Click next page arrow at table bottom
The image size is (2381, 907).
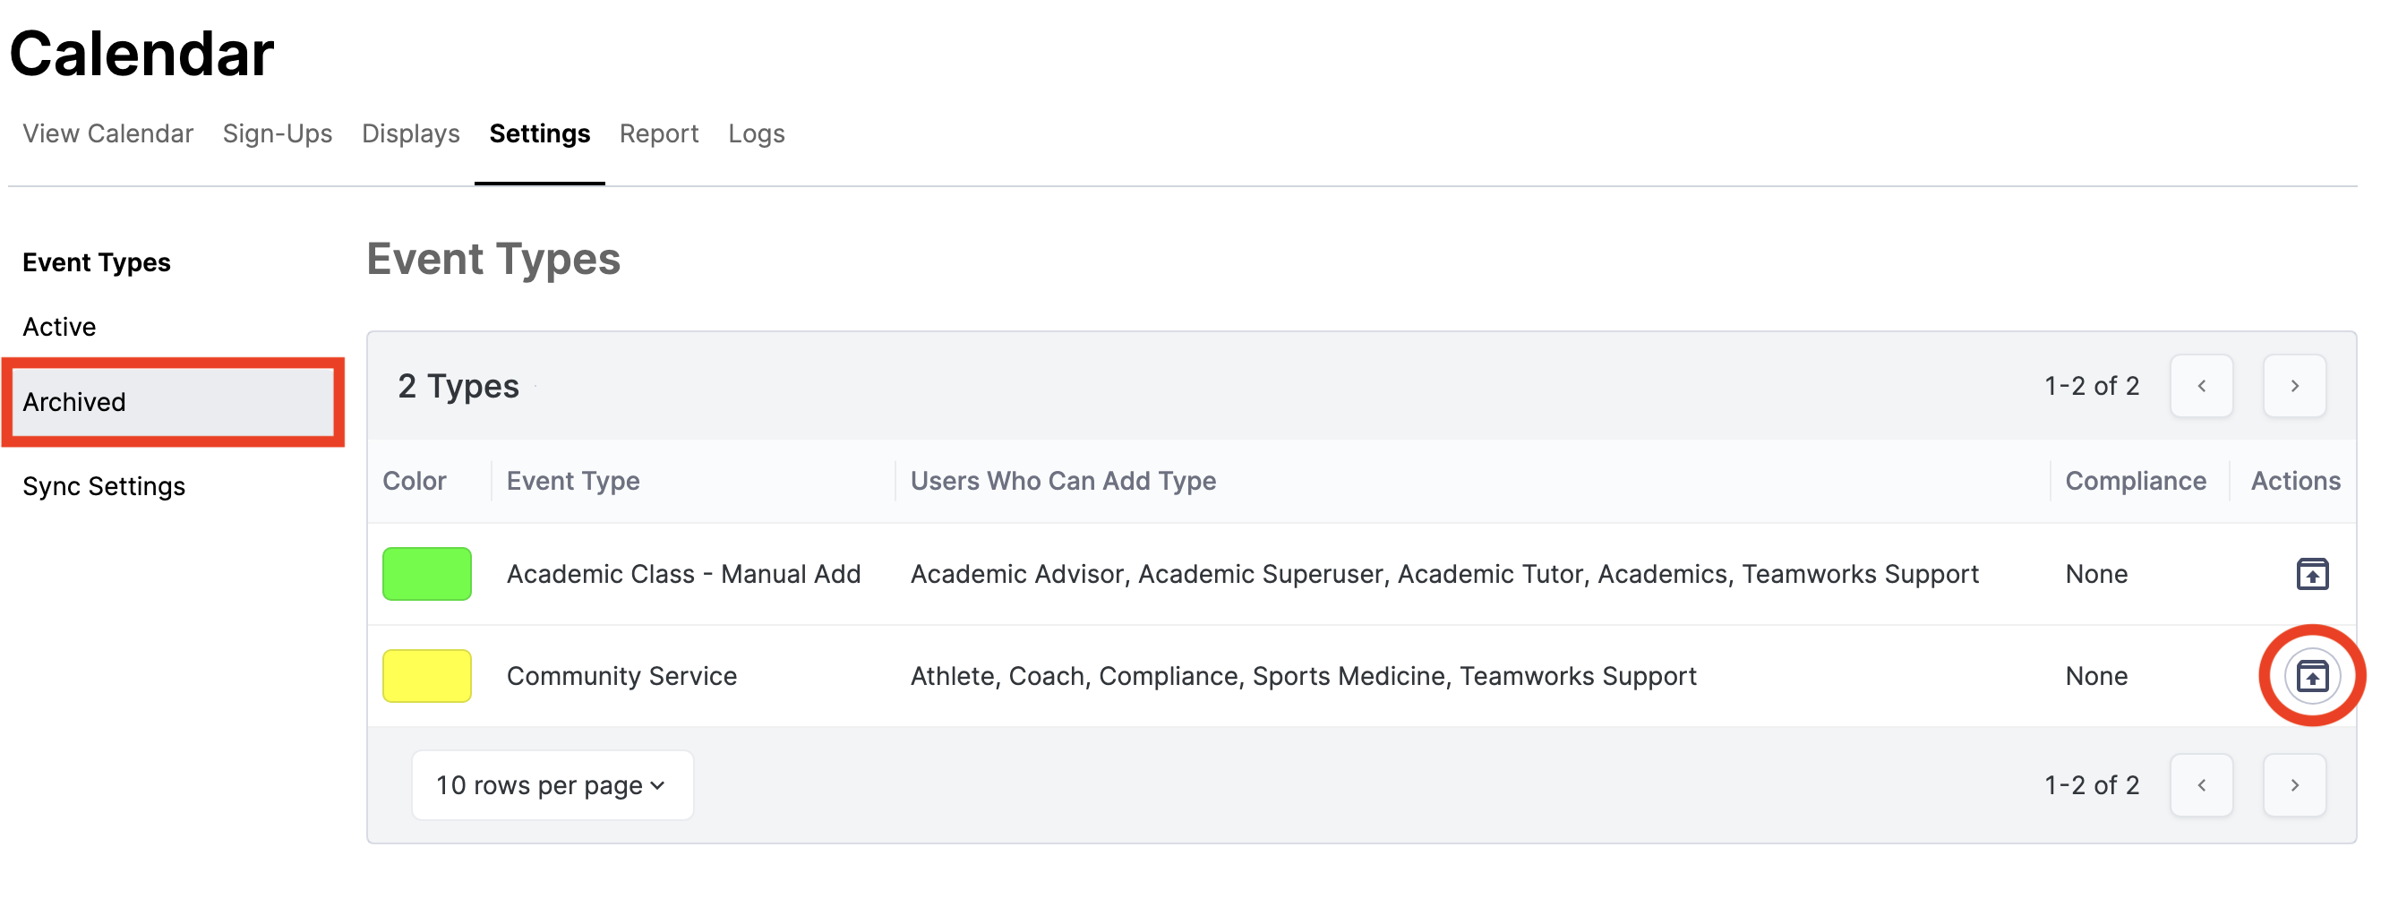[x=2293, y=785]
